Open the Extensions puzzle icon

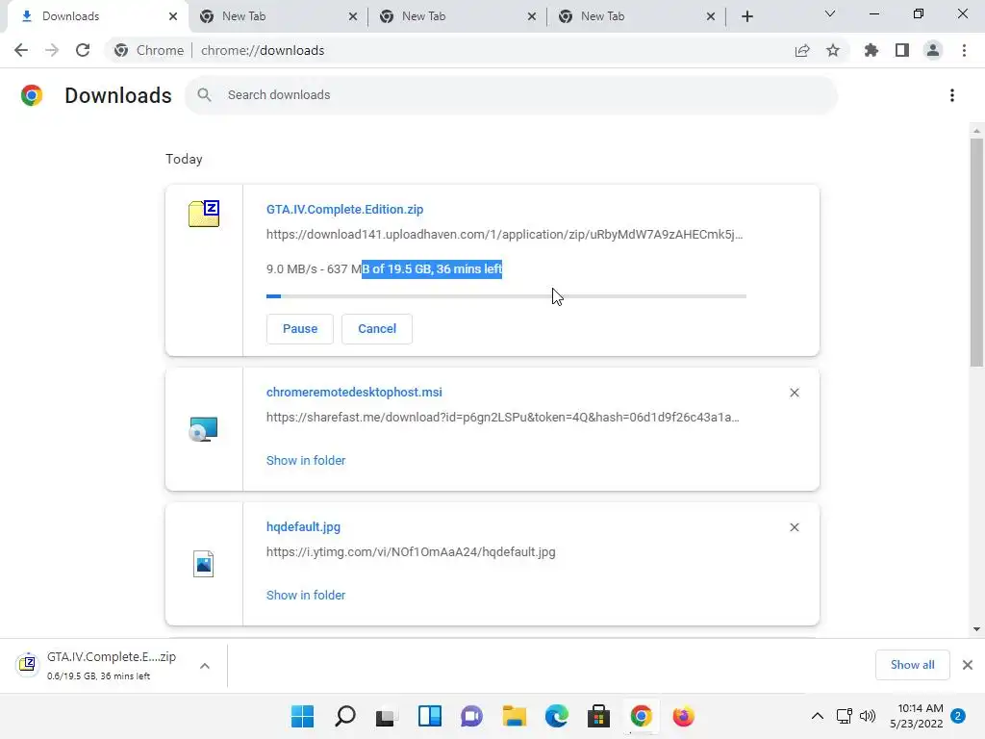871,50
